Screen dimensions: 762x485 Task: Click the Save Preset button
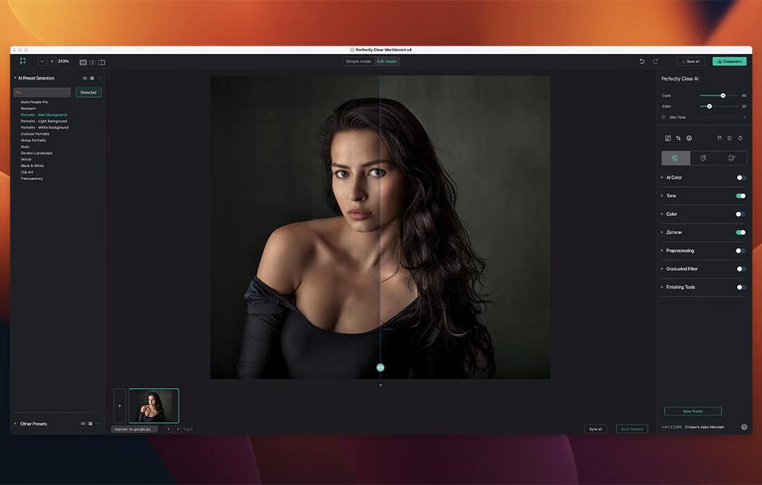tap(693, 412)
